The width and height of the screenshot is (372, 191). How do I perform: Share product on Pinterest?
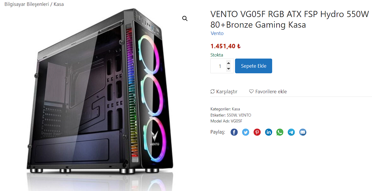(257, 132)
